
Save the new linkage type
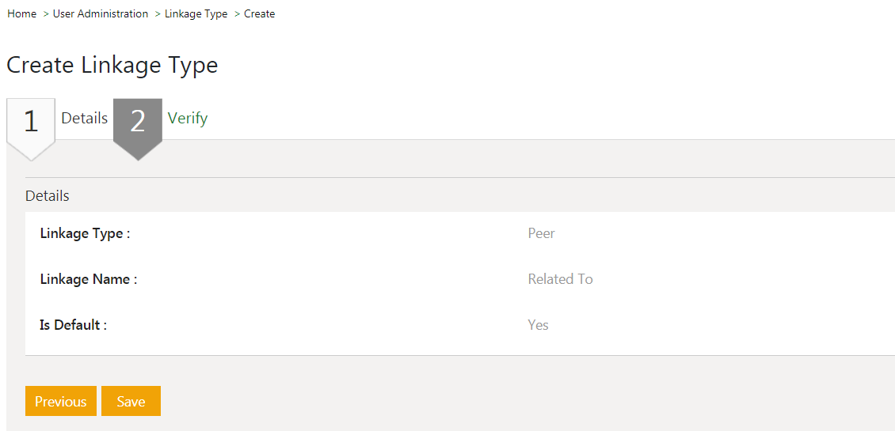pos(131,401)
